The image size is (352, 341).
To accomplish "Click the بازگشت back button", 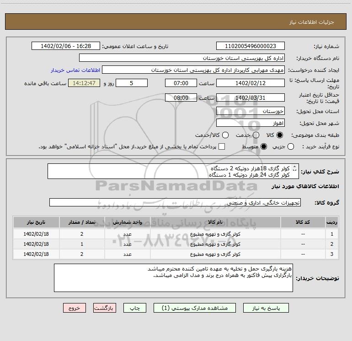I will 105,308.
